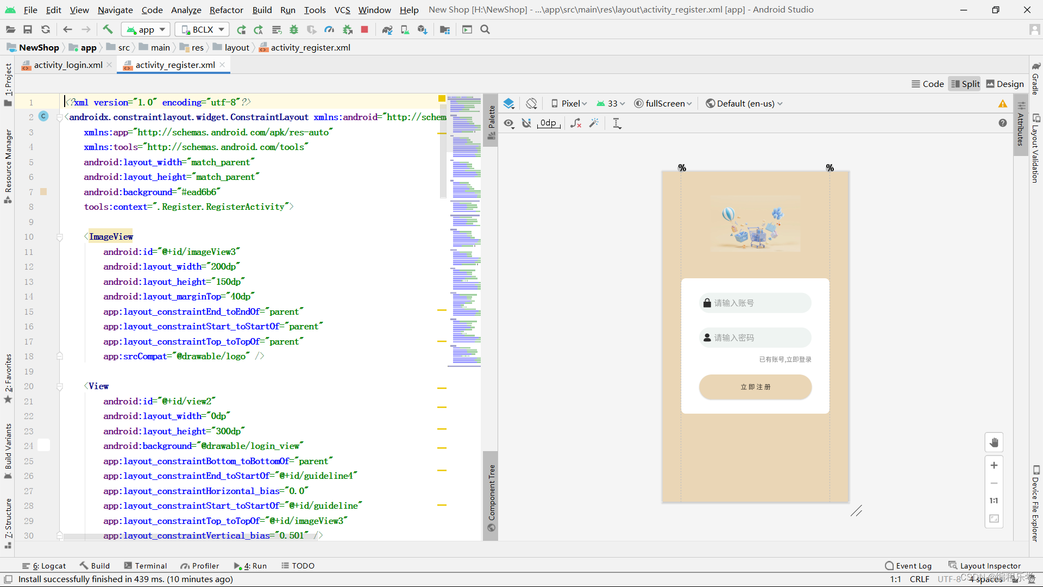Open the Terminal tool window

click(145, 566)
